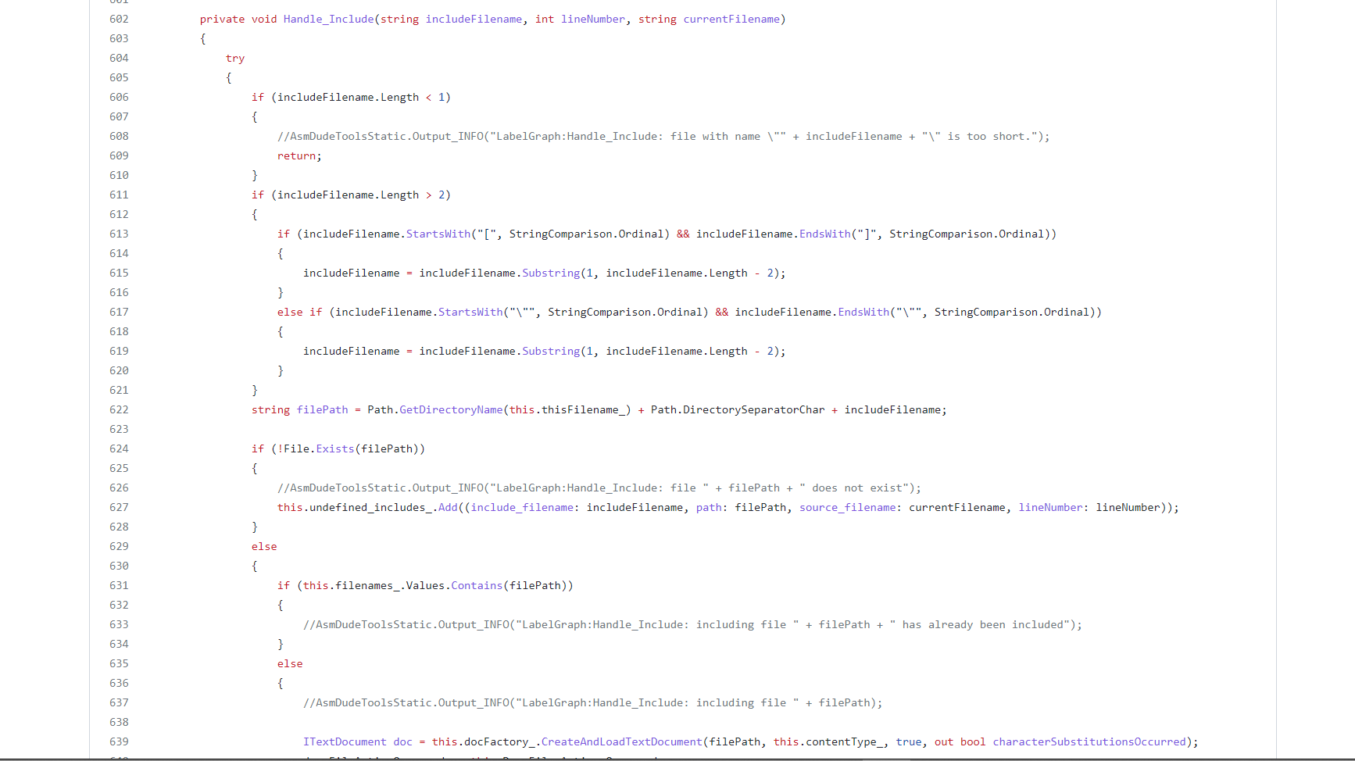Viewport: 1355px width, 761px height.
Task: Click the characterSubstitutionsOccurred variable
Action: click(1089, 741)
